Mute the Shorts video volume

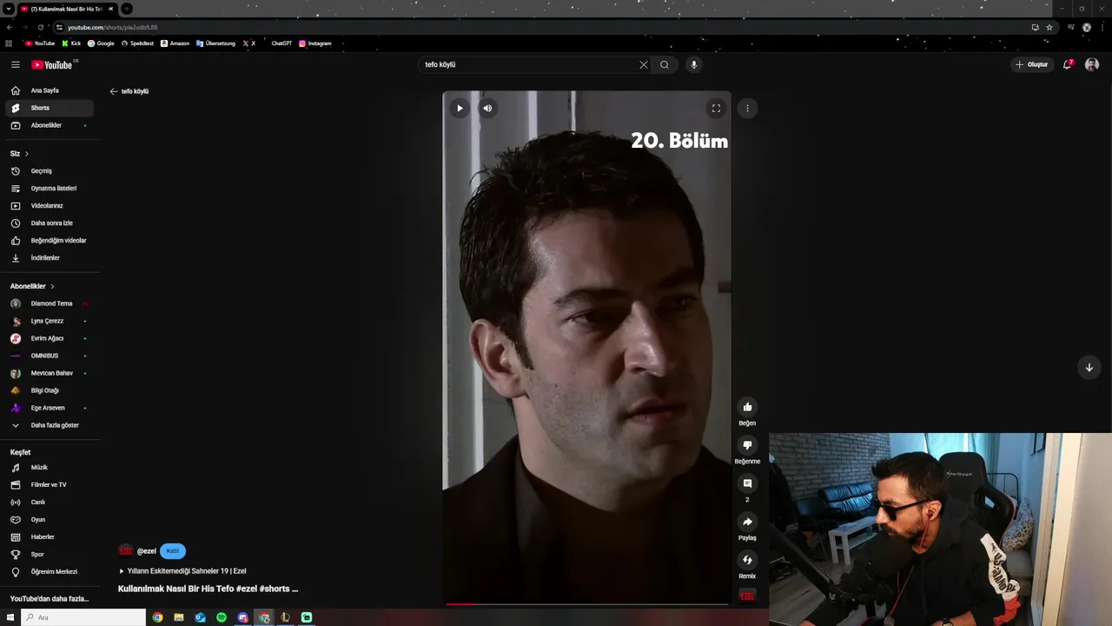(x=487, y=109)
